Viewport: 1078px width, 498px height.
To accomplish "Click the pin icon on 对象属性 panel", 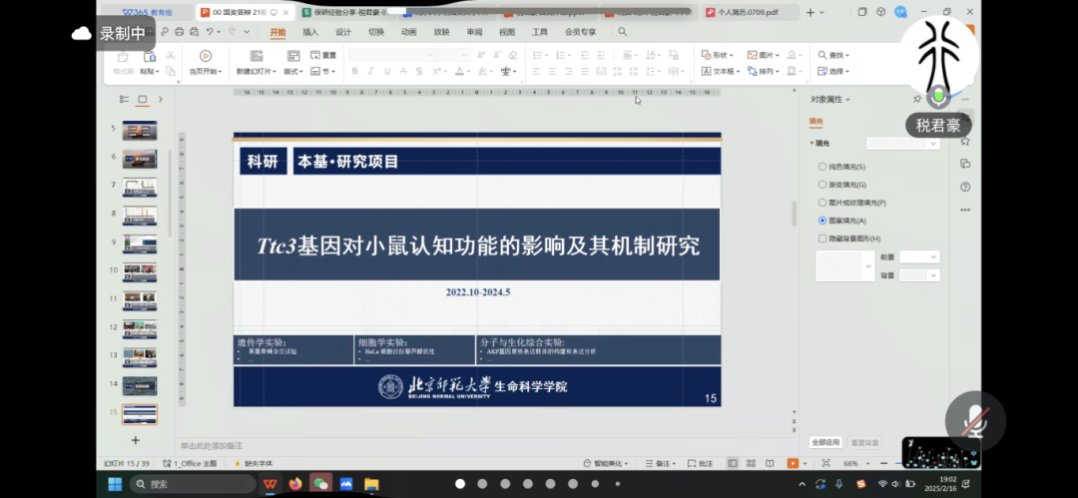I will pyautogui.click(x=916, y=100).
